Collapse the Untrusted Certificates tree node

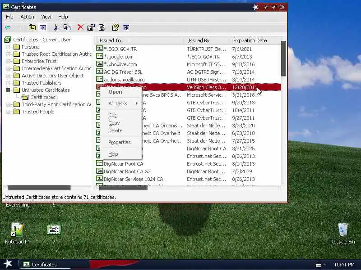(8, 90)
